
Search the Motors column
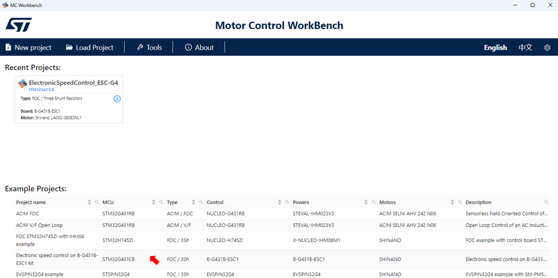[460, 202]
